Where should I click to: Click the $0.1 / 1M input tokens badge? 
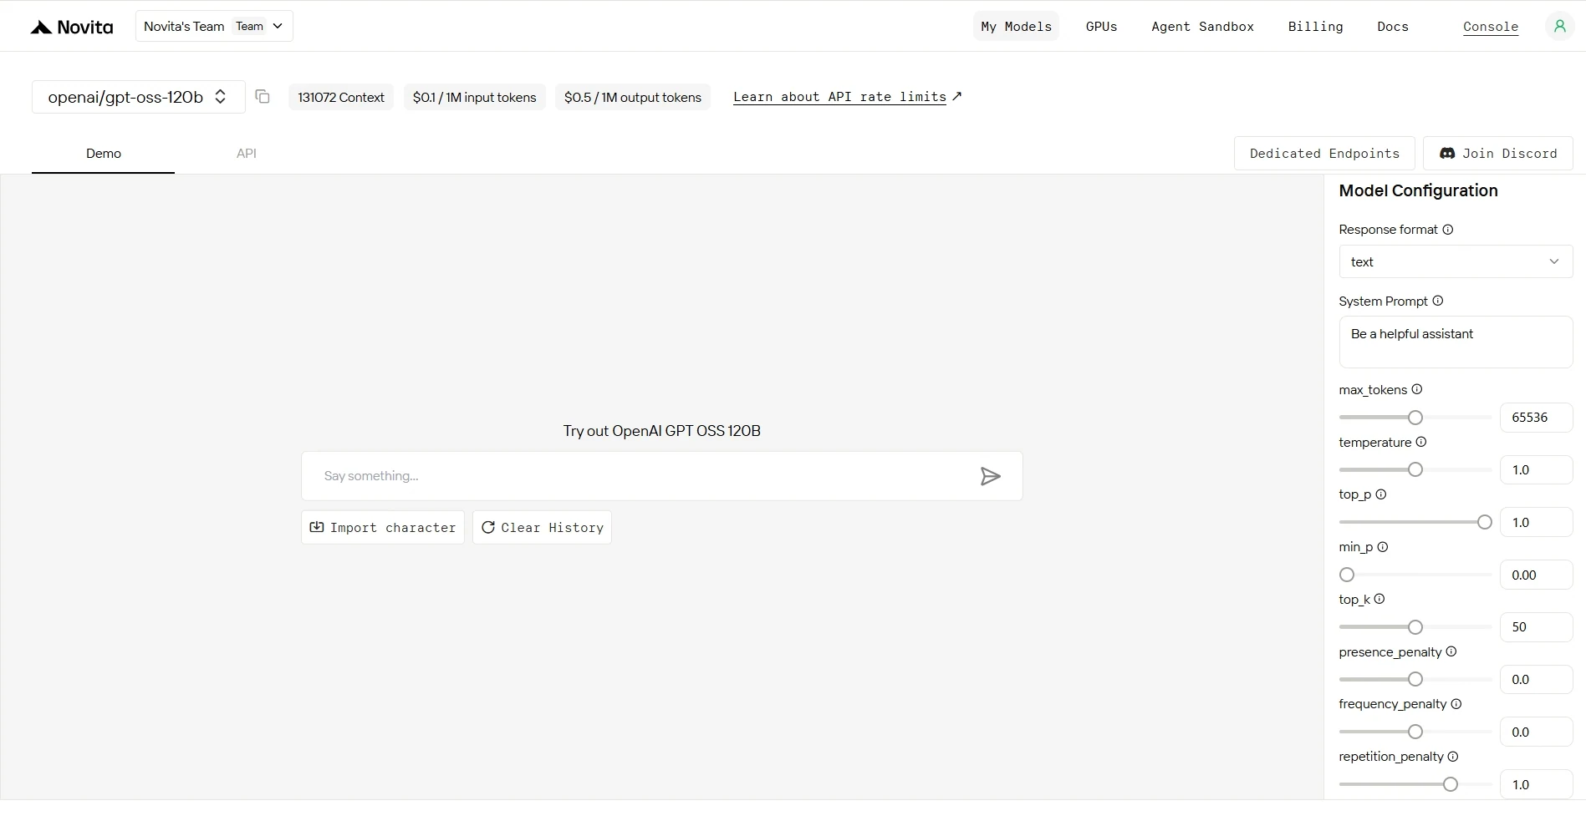coord(474,97)
